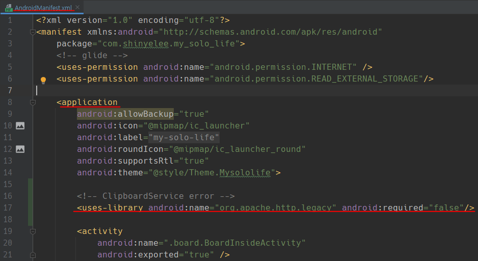
Task: Click gutter image icon on line 12
Action: click(x=20, y=149)
